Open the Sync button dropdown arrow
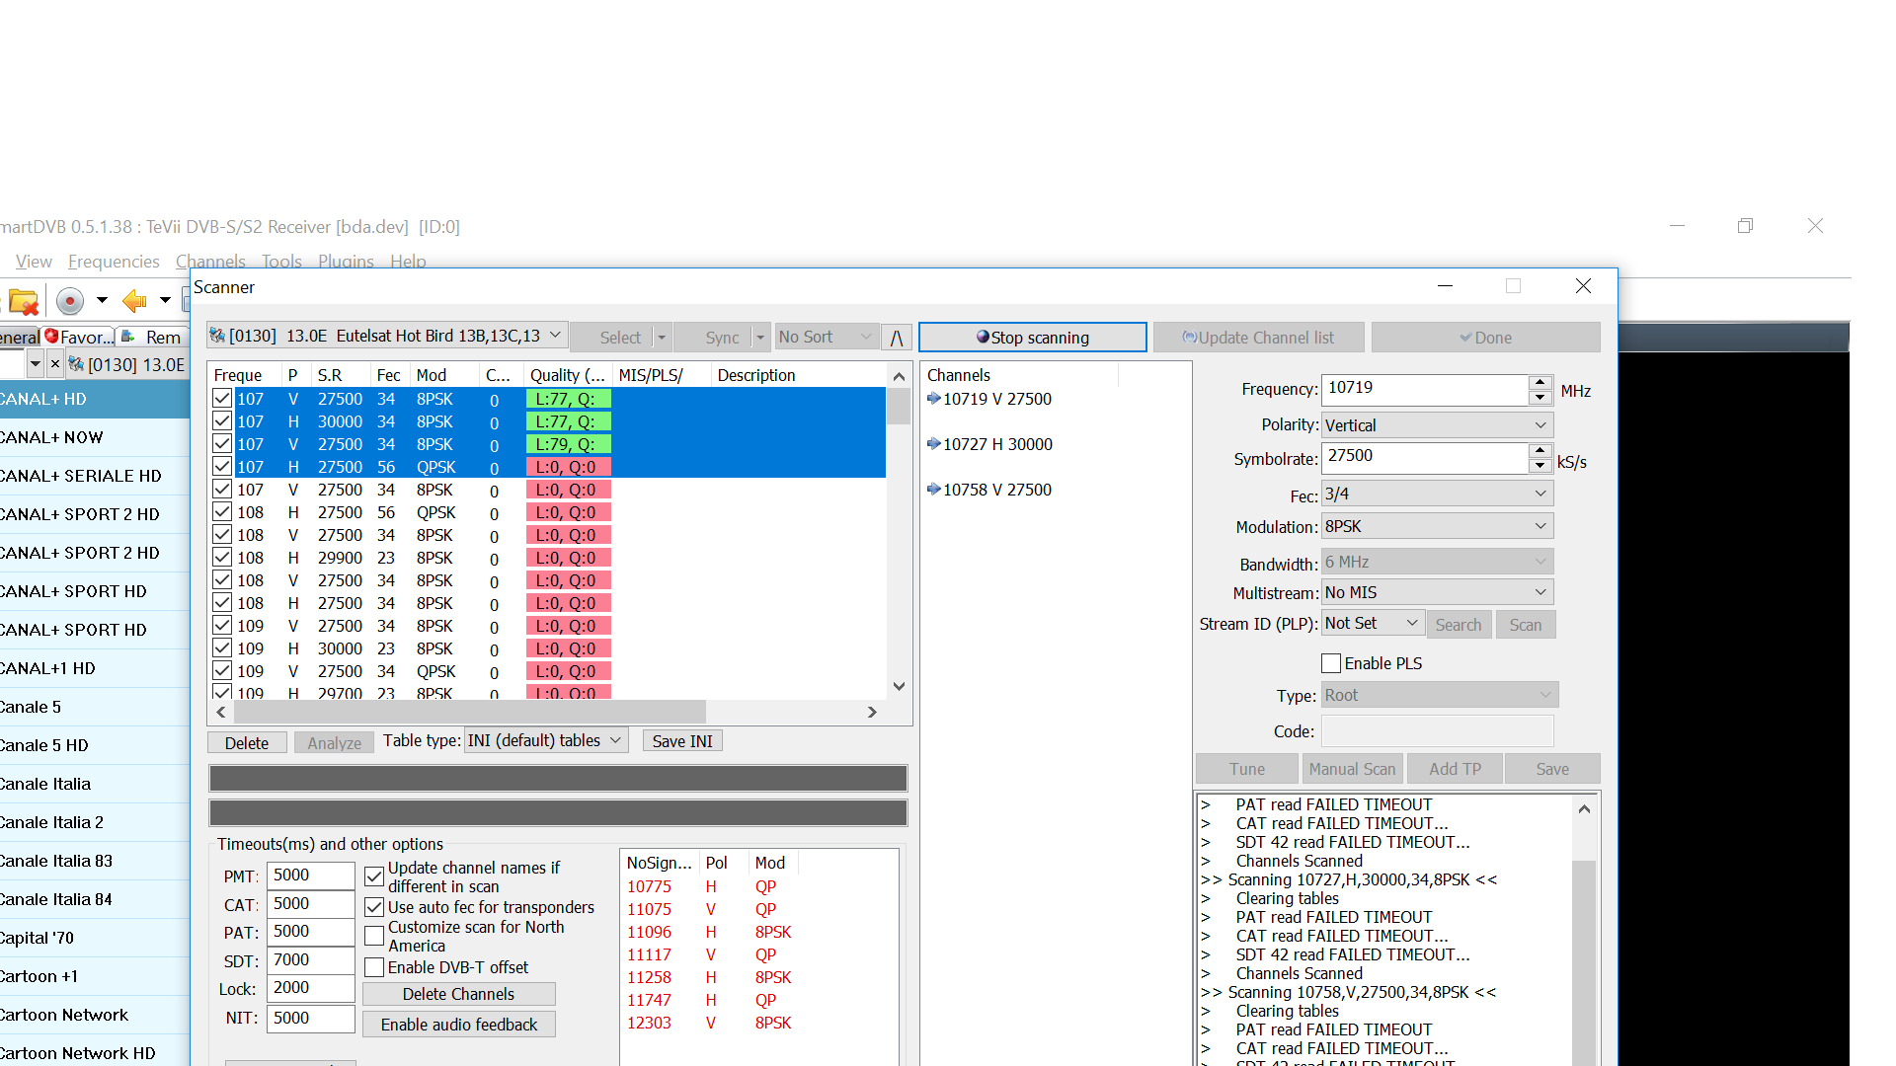This screenshot has width=1896, height=1066. [760, 338]
